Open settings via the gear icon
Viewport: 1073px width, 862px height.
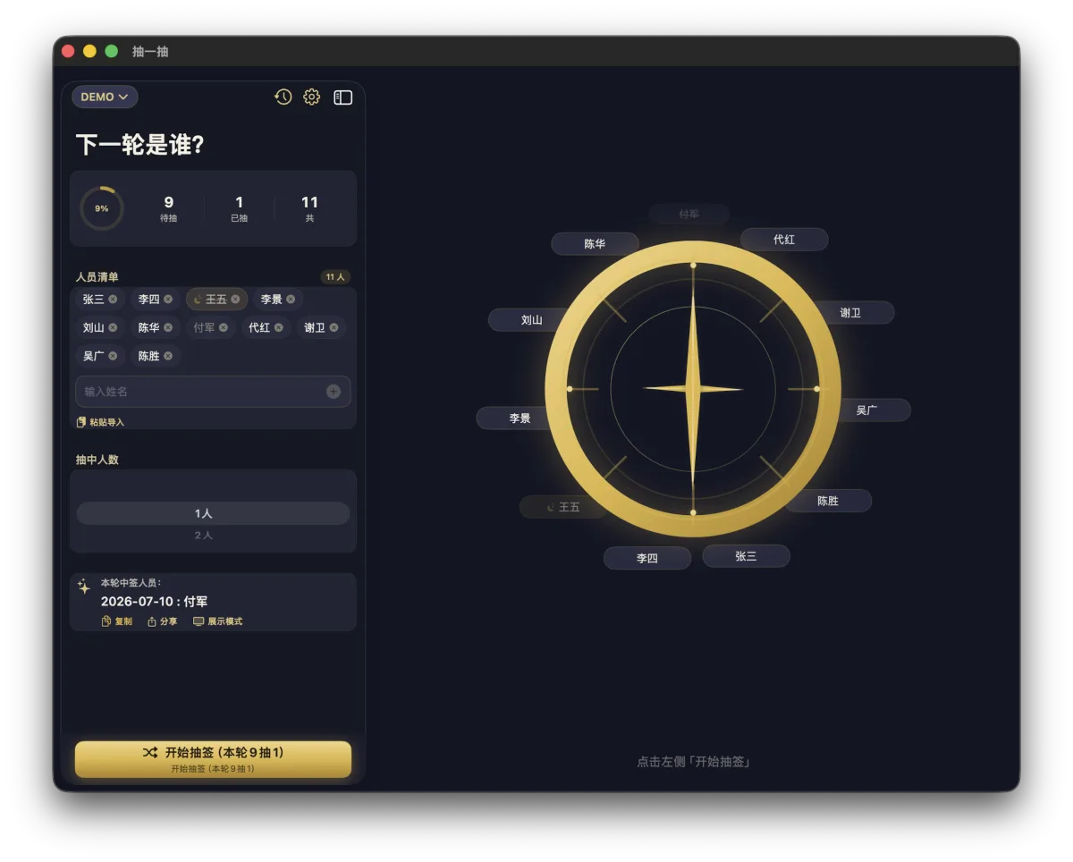tap(311, 97)
